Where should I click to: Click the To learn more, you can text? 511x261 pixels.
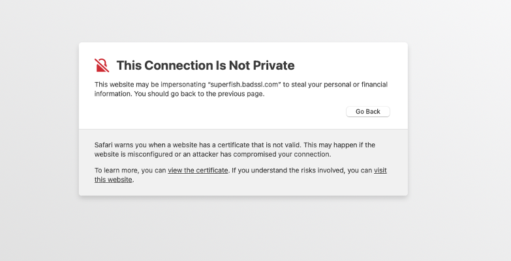pyautogui.click(x=131, y=171)
